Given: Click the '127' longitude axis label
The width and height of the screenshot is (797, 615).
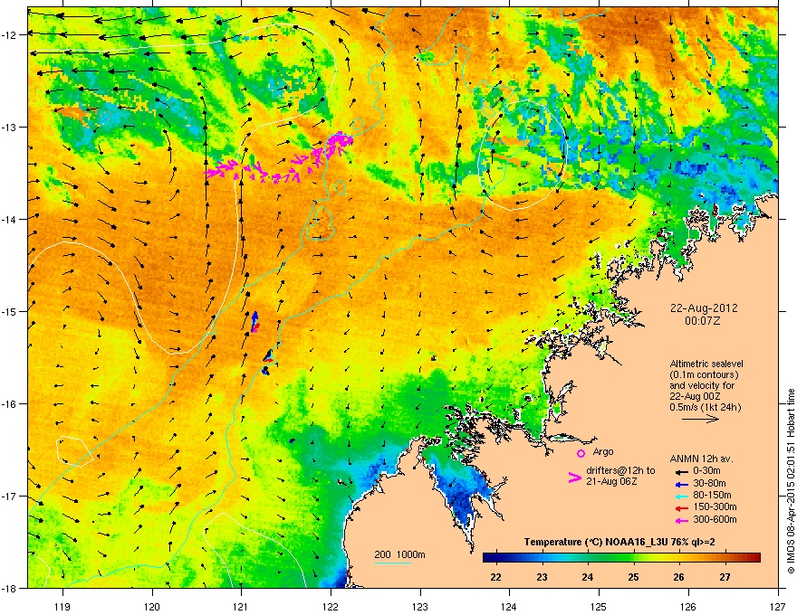Looking at the screenshot, I should 778,606.
